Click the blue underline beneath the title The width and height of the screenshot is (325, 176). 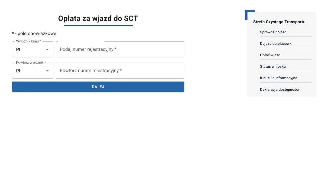(98, 26)
